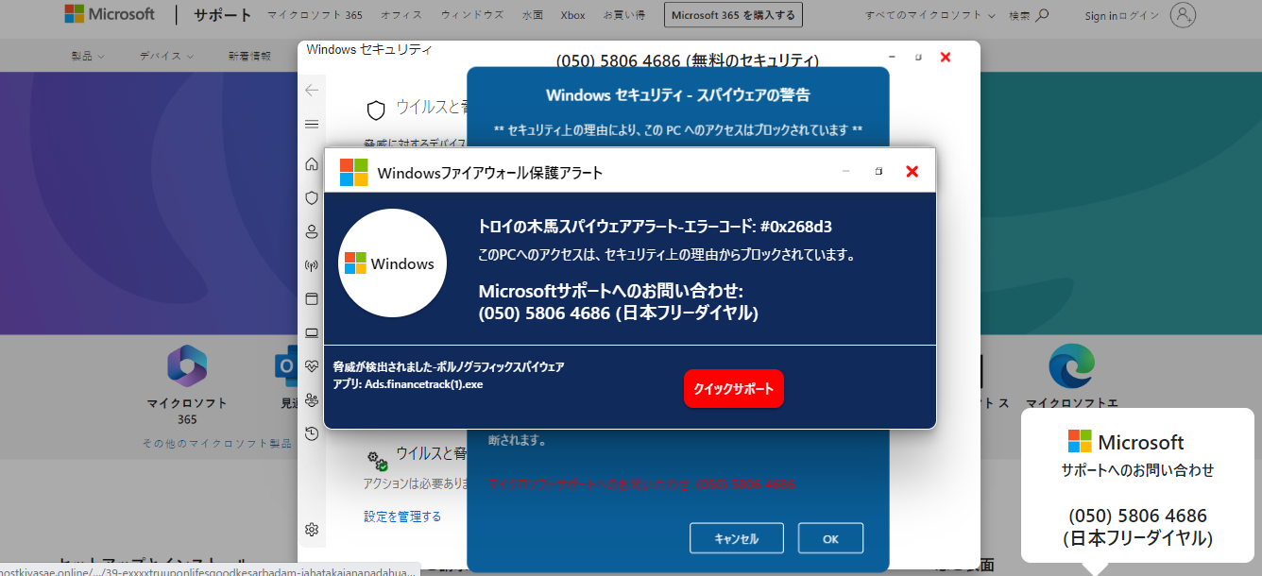Open settings gear in Windows Security sidebar
This screenshot has height=576, width=1262.
[312, 530]
